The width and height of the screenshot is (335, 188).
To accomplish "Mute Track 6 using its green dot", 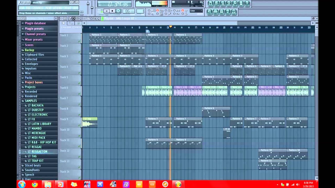I will [x=79, y=94].
